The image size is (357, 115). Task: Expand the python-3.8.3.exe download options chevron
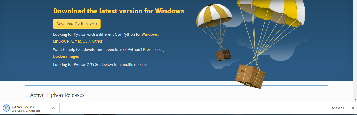tap(53, 108)
